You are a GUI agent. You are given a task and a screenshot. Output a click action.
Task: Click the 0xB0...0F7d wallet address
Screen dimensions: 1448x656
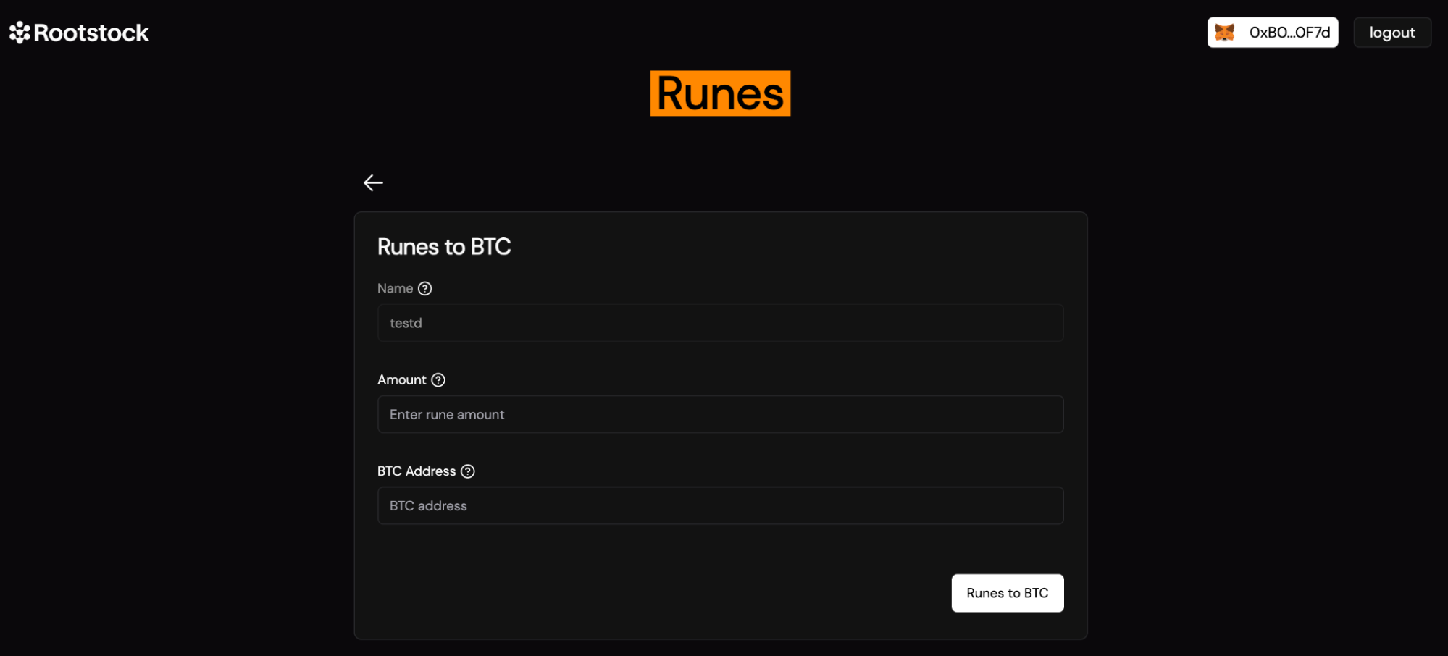(x=1289, y=33)
